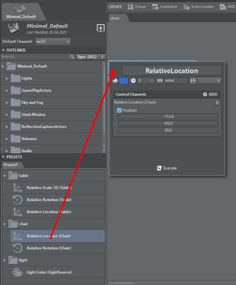The height and width of the screenshot is (285, 236).
Task: Click the Execute button
Action: click(167, 168)
